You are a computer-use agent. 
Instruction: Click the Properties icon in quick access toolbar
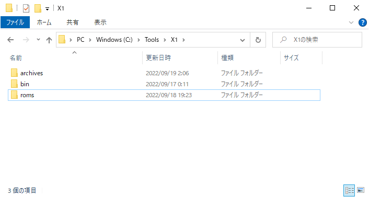pos(26,8)
